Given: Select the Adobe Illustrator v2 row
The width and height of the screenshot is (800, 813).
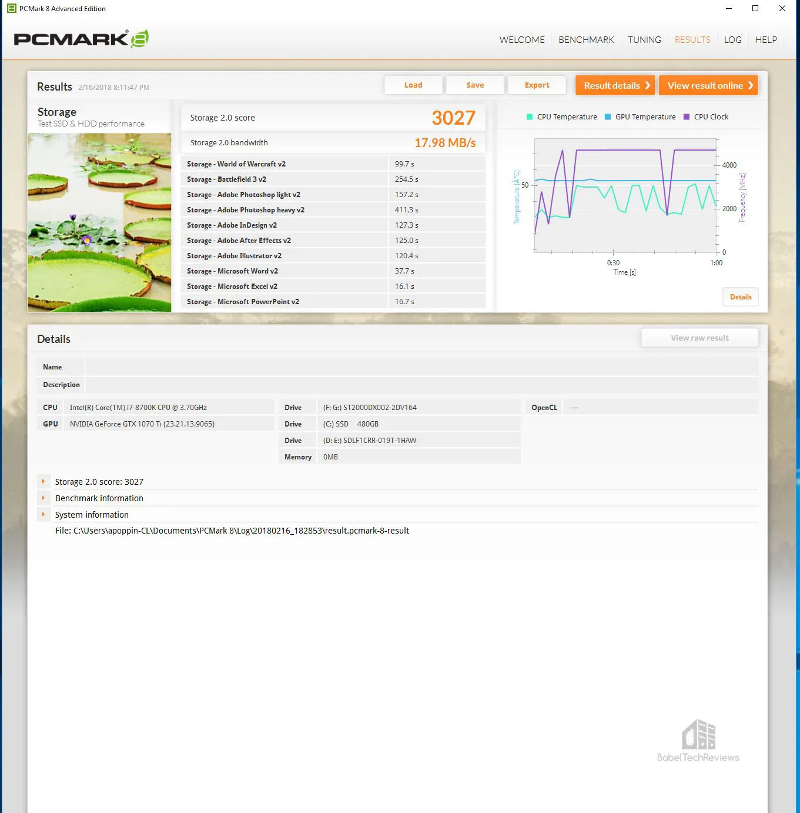Looking at the screenshot, I should tap(333, 256).
